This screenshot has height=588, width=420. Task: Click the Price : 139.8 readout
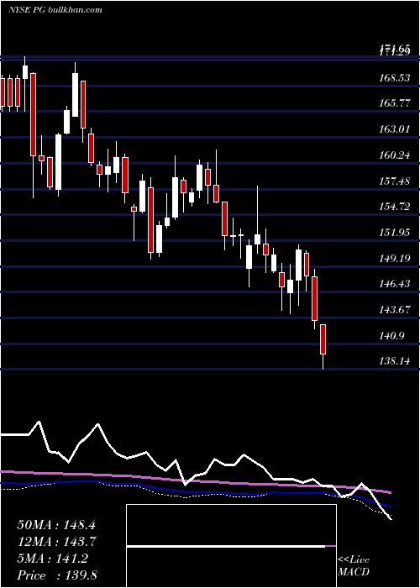57,575
